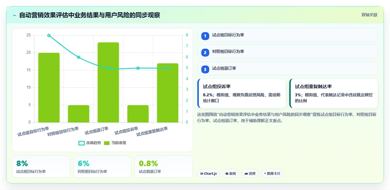Click the 对照组目标行为率 bar in chart

(x=79, y=114)
